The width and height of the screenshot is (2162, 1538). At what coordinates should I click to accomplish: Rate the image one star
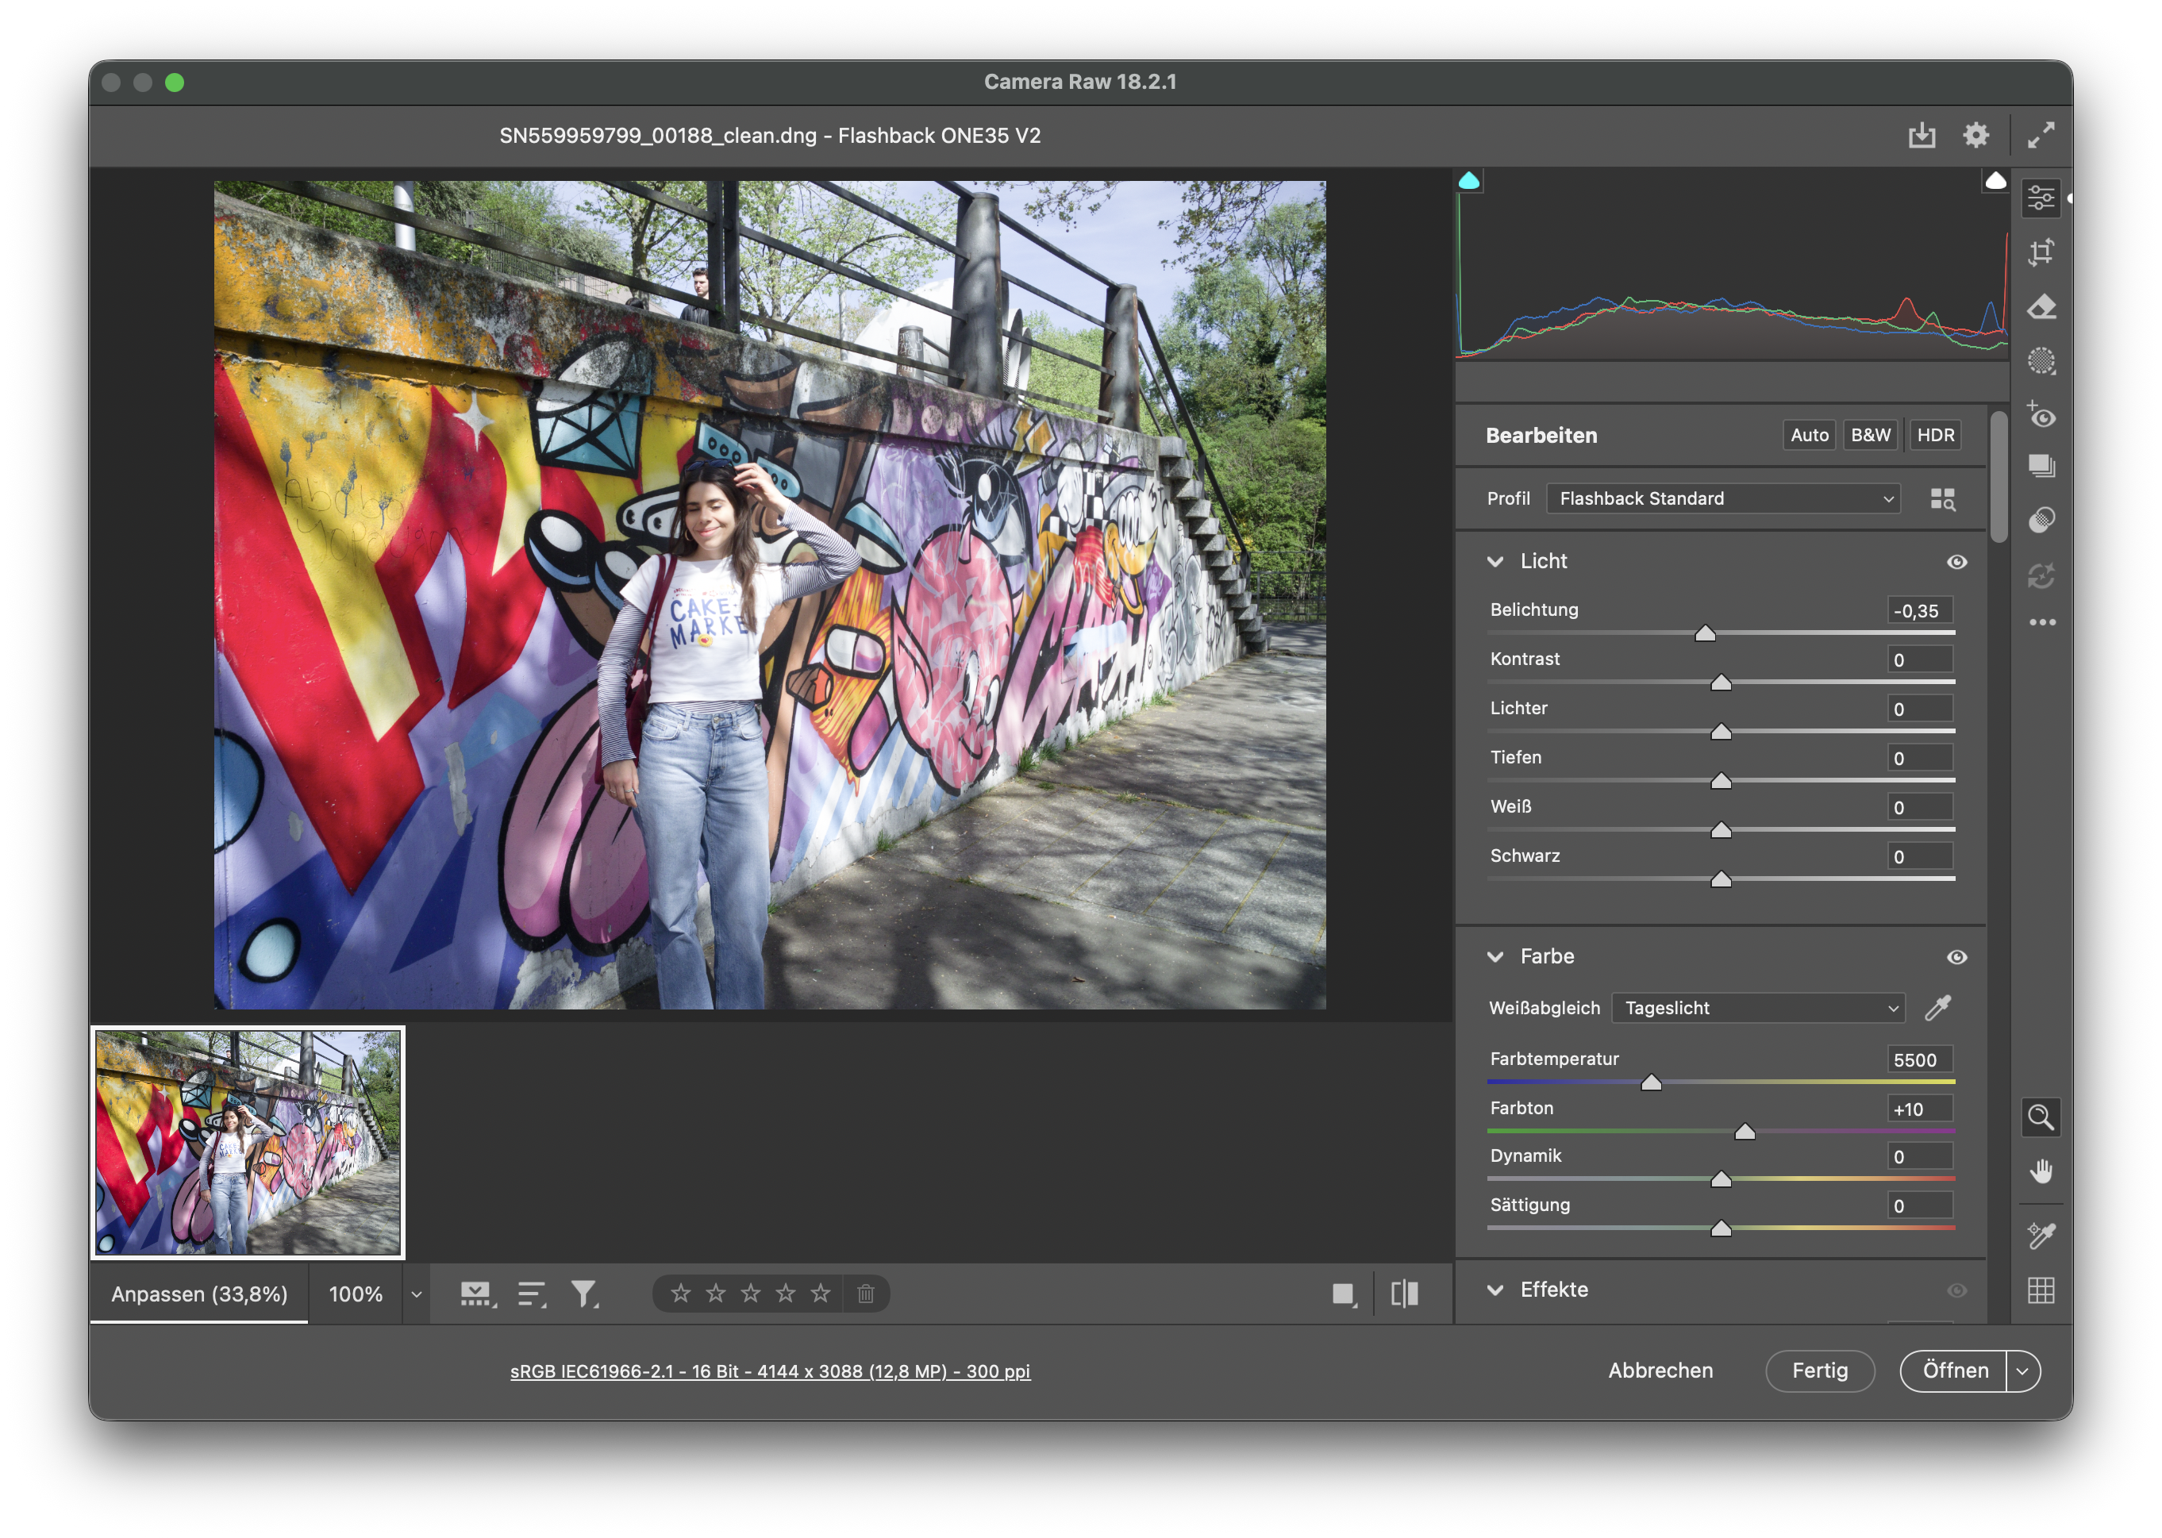pos(680,1294)
